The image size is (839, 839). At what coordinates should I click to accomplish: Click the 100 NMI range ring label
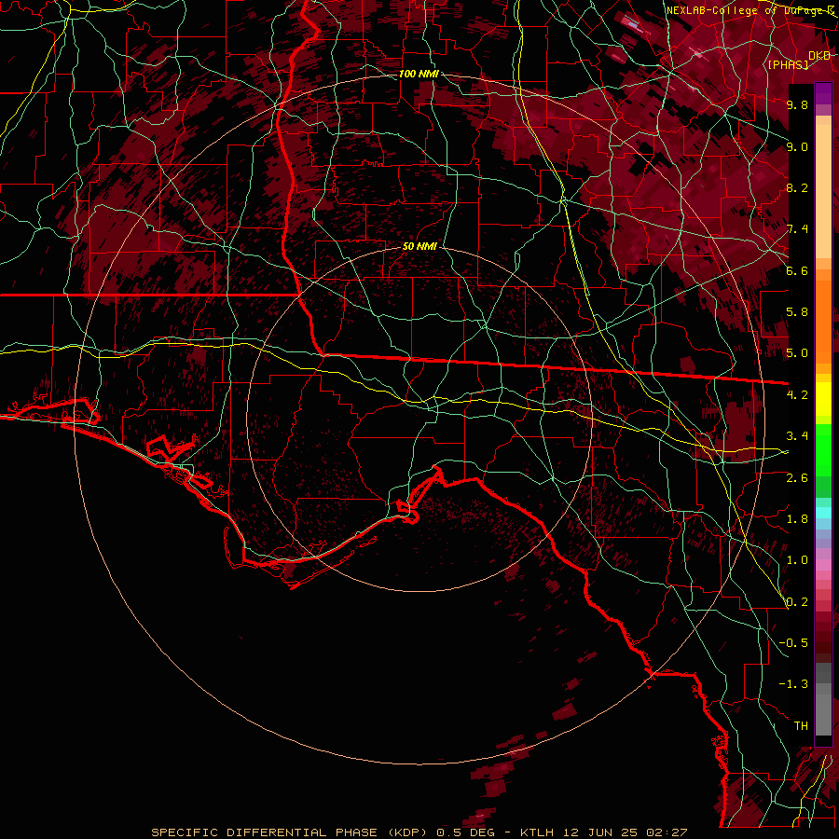(x=419, y=74)
